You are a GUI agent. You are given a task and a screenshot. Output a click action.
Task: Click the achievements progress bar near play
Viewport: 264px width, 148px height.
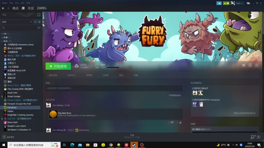point(113,67)
